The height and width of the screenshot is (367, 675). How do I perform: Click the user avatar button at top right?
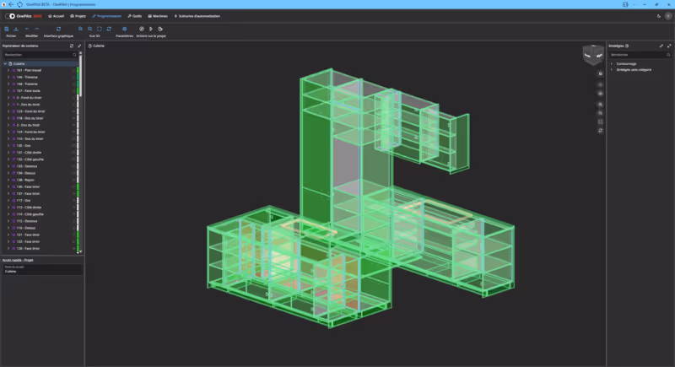click(668, 16)
